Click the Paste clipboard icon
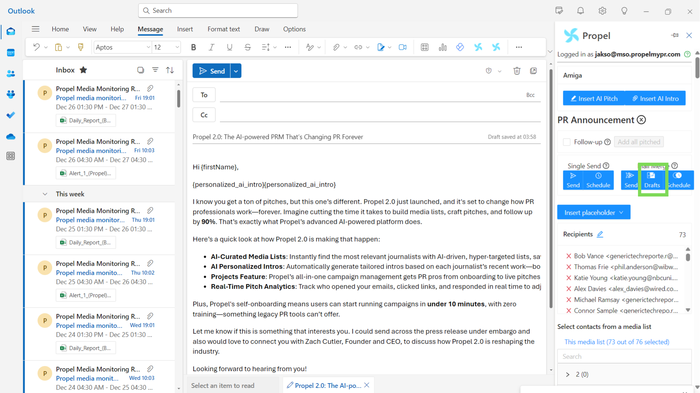This screenshot has width=700, height=393. pos(58,47)
